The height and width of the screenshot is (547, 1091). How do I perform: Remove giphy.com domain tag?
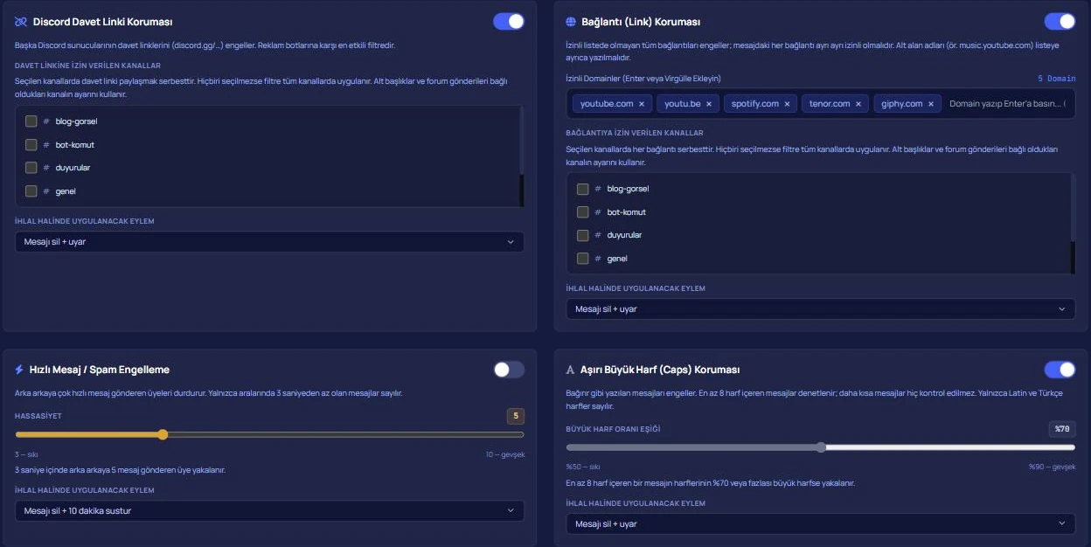click(931, 104)
